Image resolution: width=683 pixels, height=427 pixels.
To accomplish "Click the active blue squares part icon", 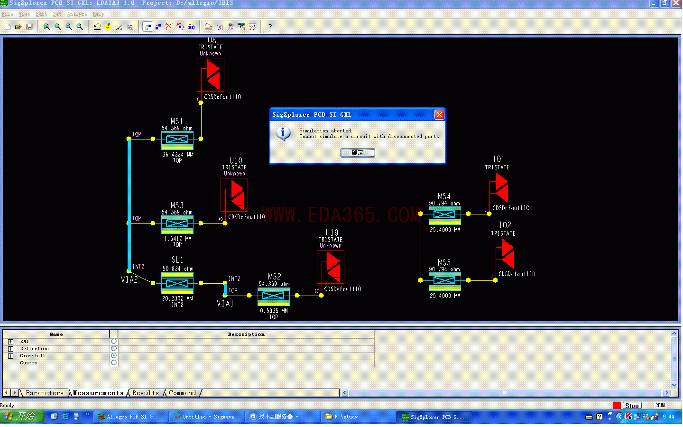I will coord(148,27).
